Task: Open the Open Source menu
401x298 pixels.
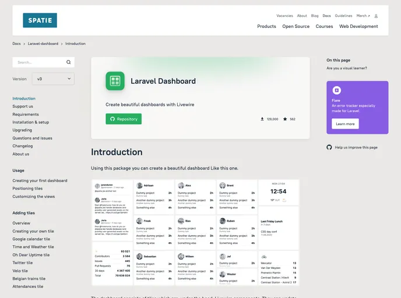Action: pos(296,26)
